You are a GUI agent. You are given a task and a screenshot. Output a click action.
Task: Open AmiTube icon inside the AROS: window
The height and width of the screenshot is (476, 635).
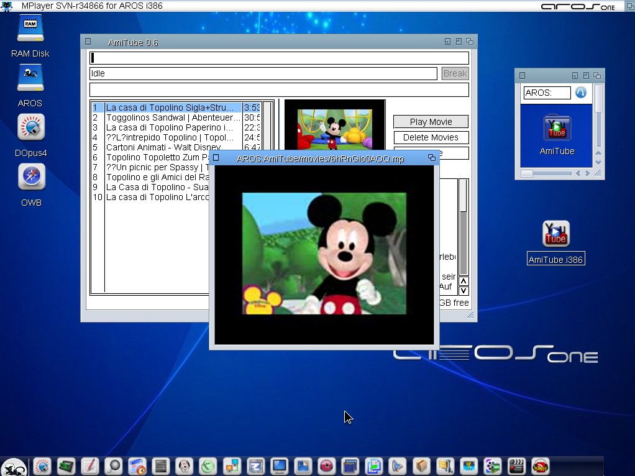(x=556, y=128)
